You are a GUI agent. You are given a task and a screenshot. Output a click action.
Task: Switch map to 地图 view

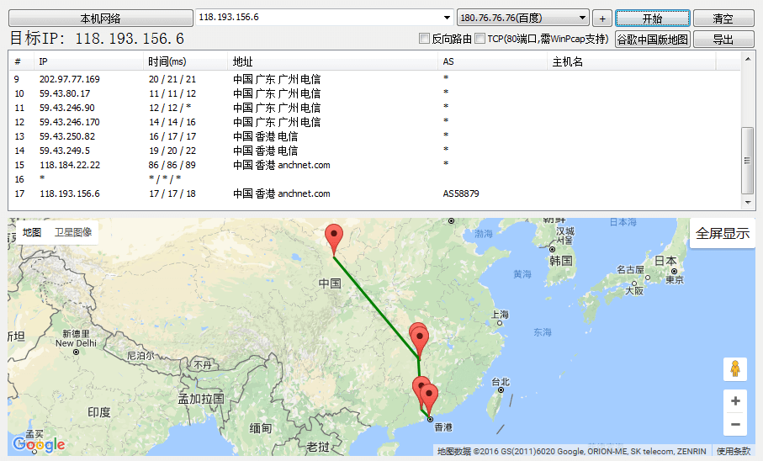click(x=32, y=232)
